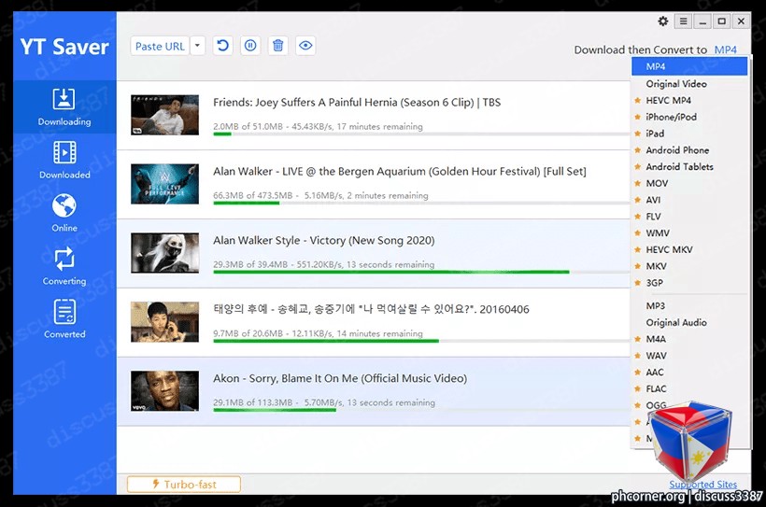
Task: Open the Online browser section
Action: [64, 213]
